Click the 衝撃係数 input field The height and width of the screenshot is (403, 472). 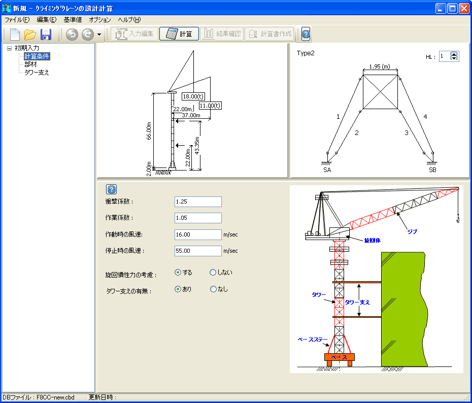(198, 202)
